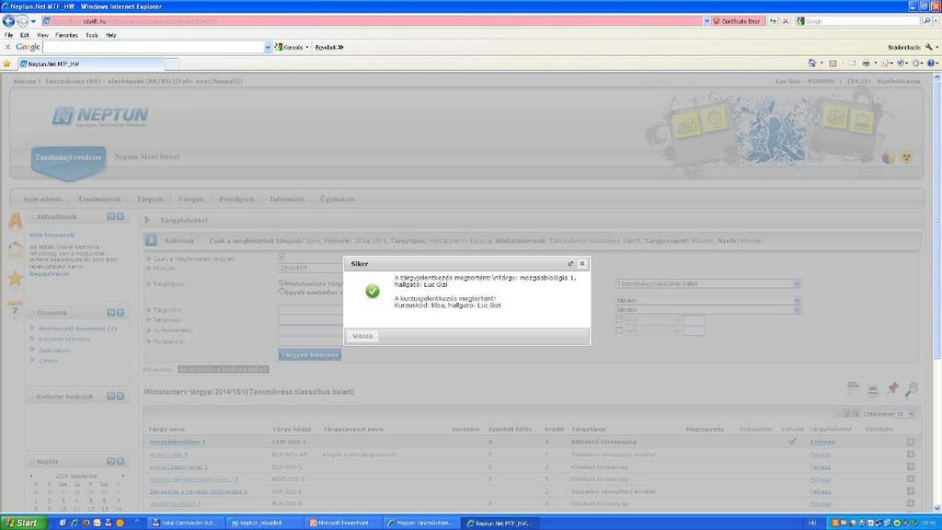The image size is (942, 530).
Task: Click the Feeds icon in the command bar
Action: [833, 63]
